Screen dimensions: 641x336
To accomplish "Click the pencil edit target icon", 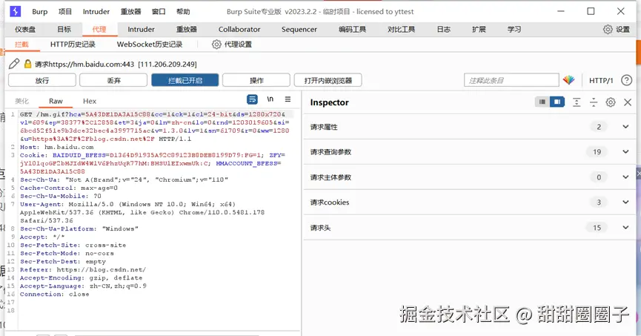I will tap(14, 64).
